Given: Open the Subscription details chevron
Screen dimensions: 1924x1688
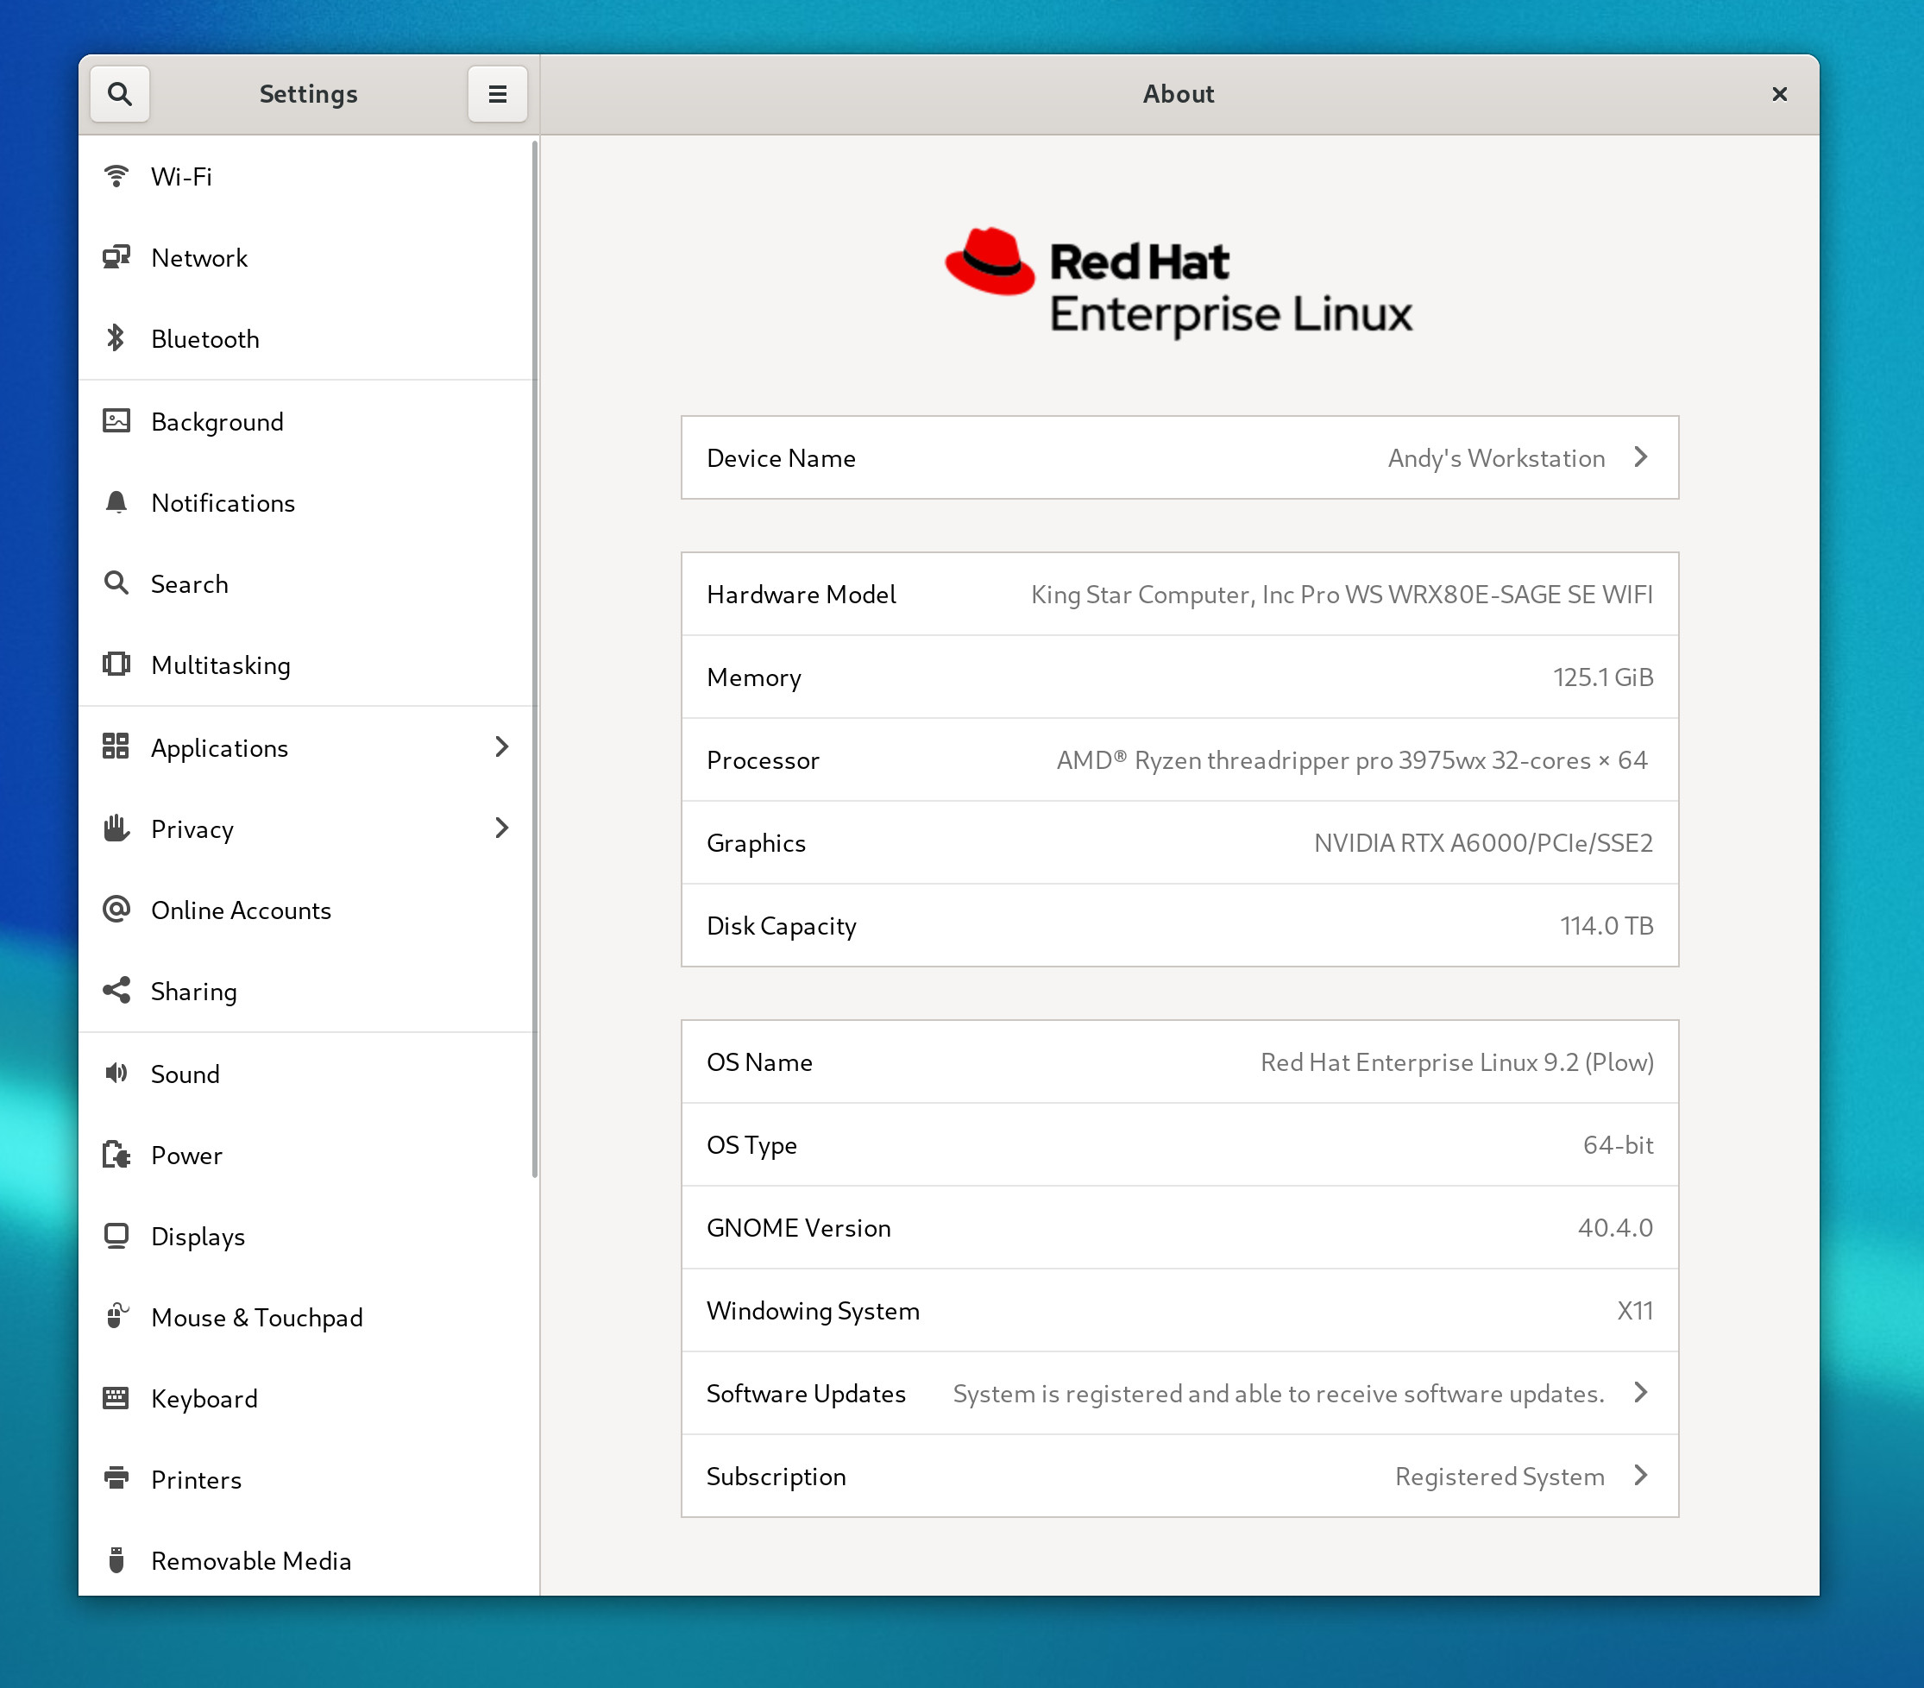Looking at the screenshot, I should point(1641,1475).
